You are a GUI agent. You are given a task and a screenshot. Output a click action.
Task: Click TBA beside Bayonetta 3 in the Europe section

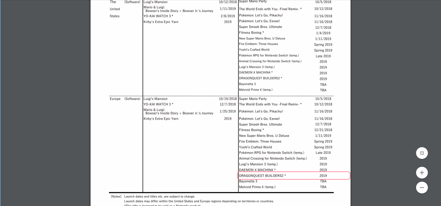pos(323,181)
